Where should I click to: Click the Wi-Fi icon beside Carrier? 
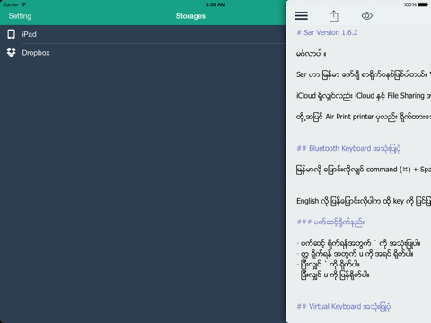(x=23, y=4)
